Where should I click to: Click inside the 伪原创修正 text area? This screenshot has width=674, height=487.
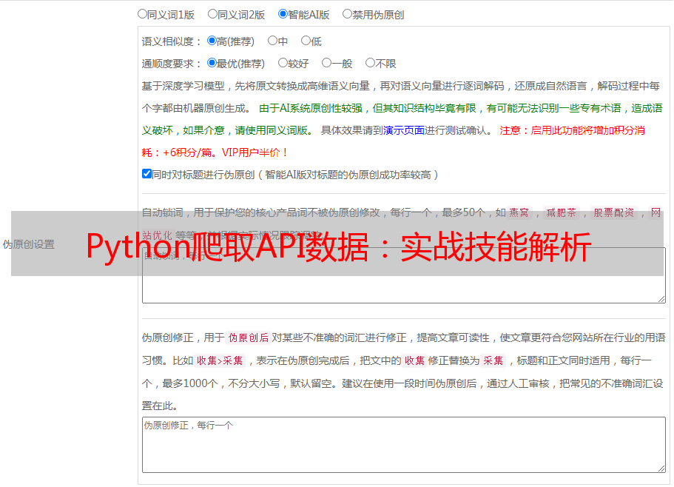403,444
